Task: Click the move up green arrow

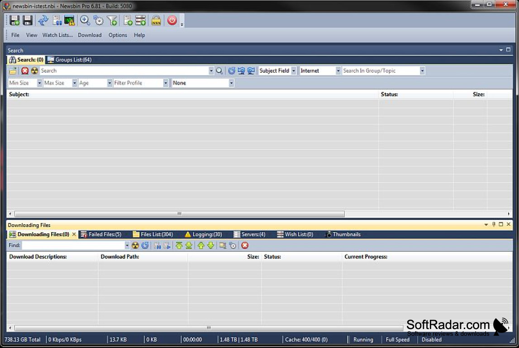Action: coord(201,245)
